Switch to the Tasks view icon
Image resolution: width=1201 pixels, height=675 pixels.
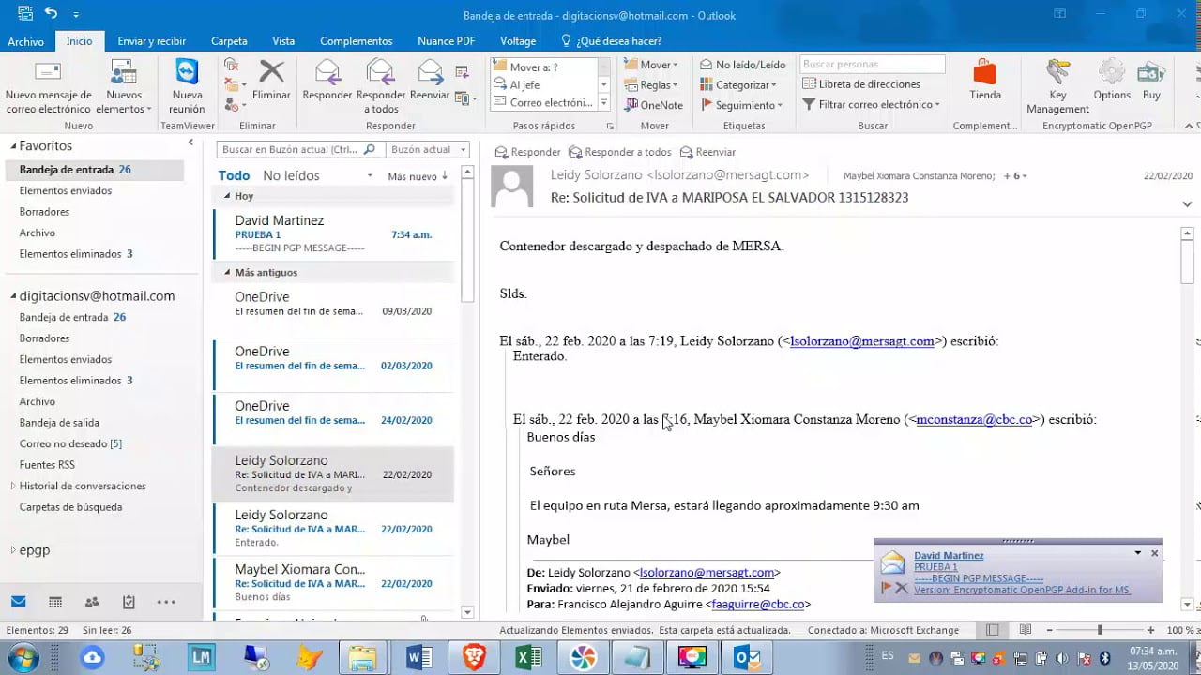click(x=129, y=602)
